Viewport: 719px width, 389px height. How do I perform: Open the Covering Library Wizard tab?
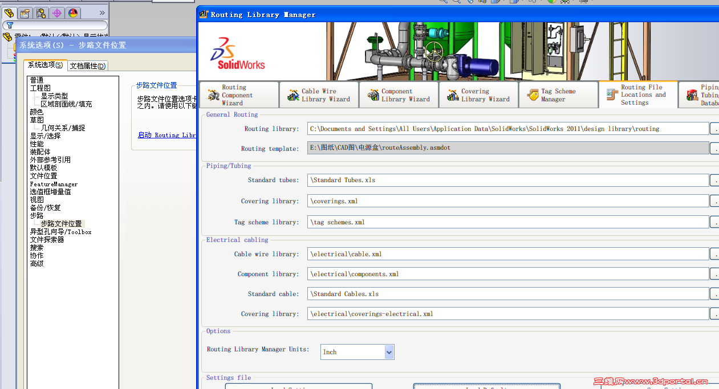478,95
